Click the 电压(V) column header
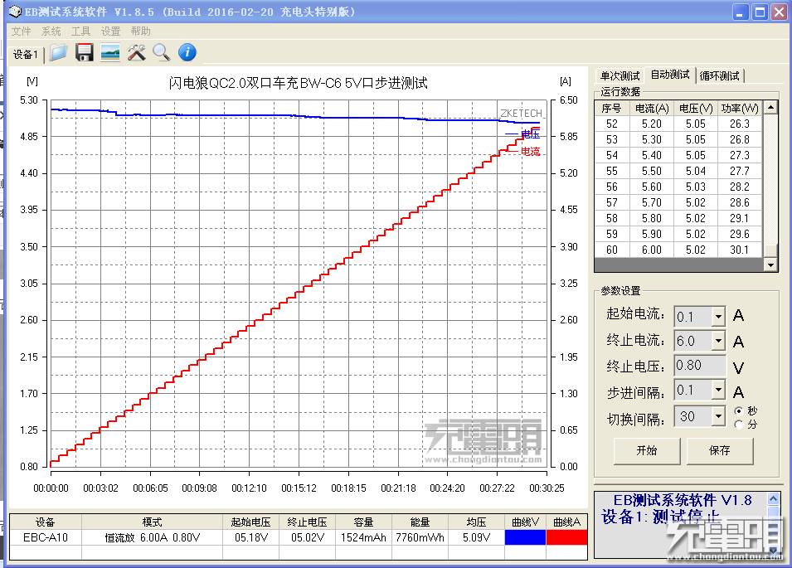 click(696, 109)
